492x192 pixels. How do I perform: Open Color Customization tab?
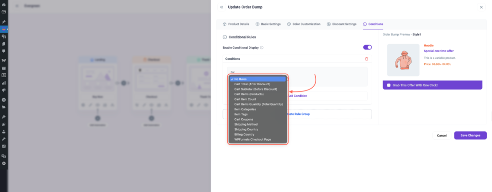tap(304, 24)
